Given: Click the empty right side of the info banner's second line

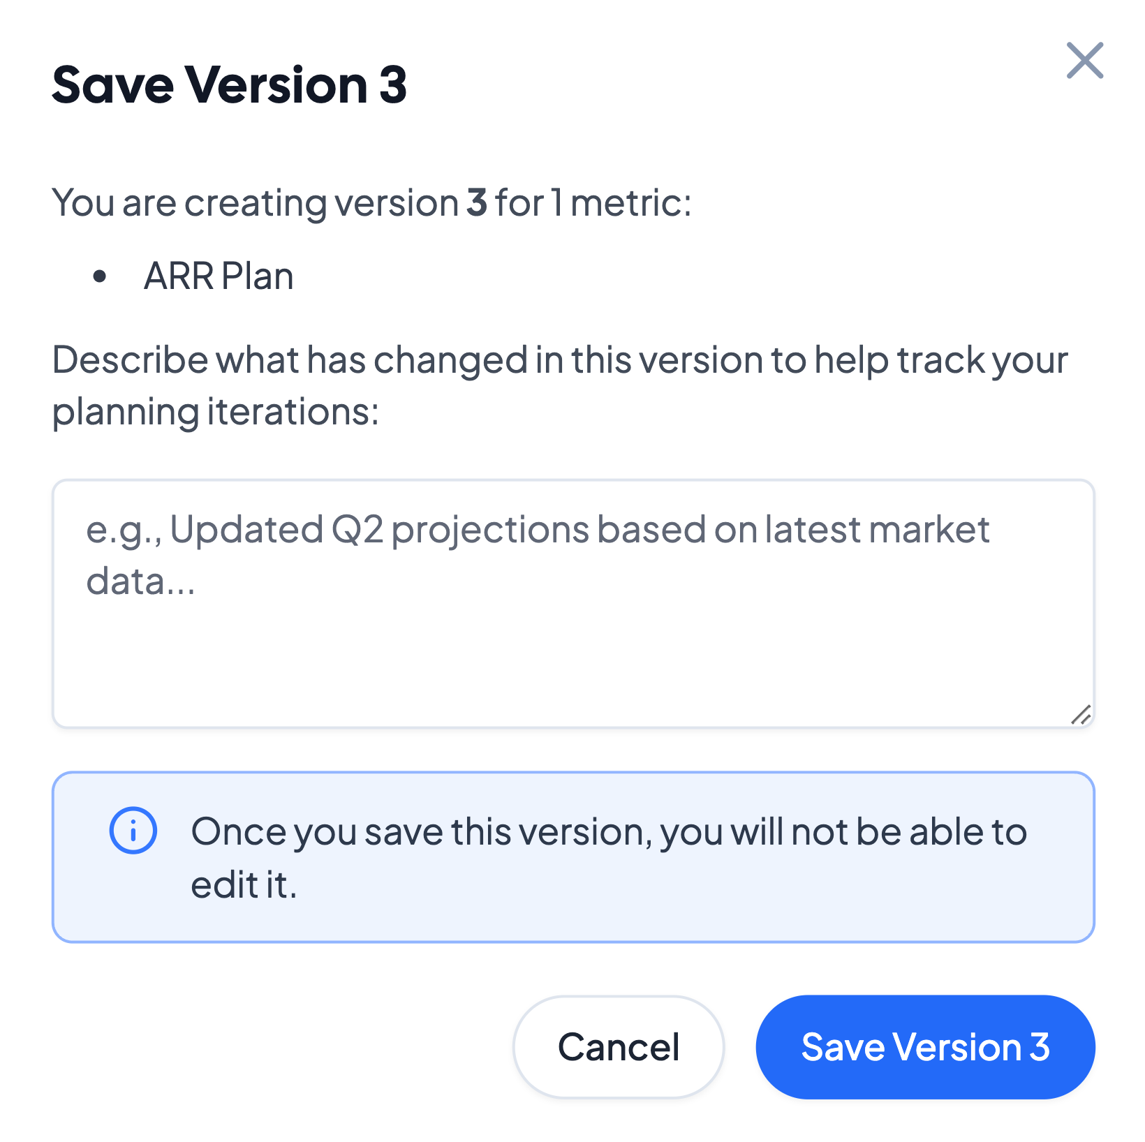Looking at the screenshot, I should tap(698, 884).
